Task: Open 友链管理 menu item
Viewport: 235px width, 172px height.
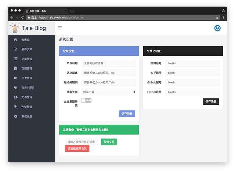Action: click(27, 107)
